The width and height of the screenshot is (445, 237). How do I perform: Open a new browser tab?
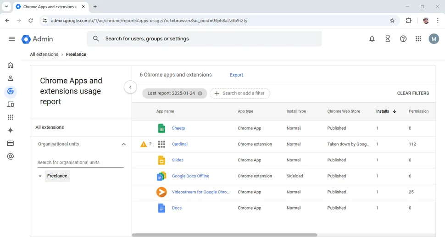[95, 6]
